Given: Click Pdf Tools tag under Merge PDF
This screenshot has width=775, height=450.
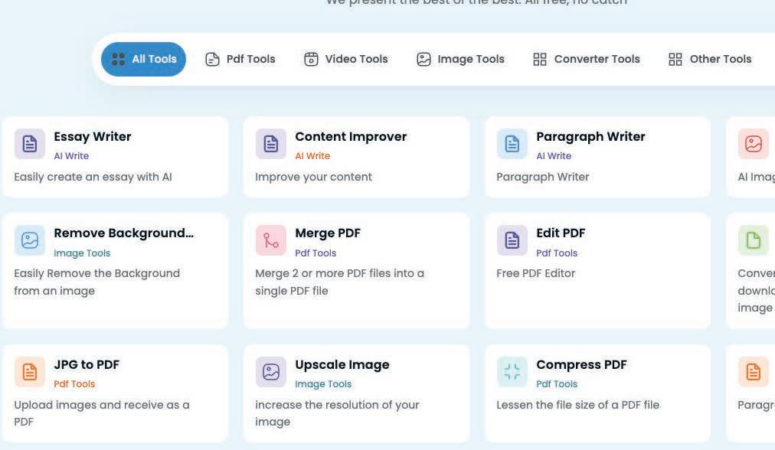Looking at the screenshot, I should coord(316,253).
